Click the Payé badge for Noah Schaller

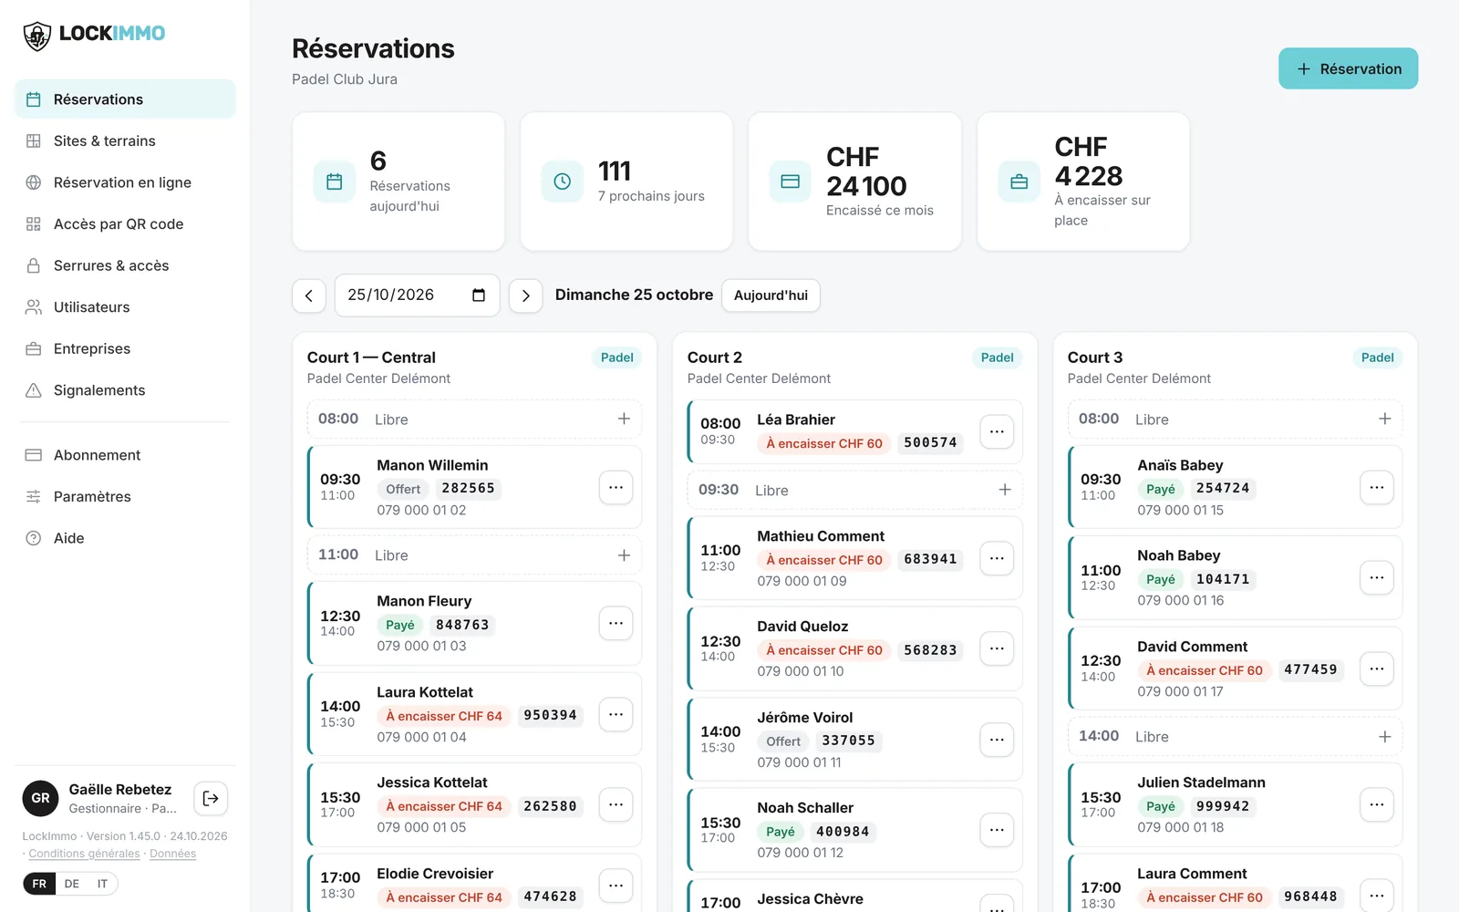coord(781,832)
